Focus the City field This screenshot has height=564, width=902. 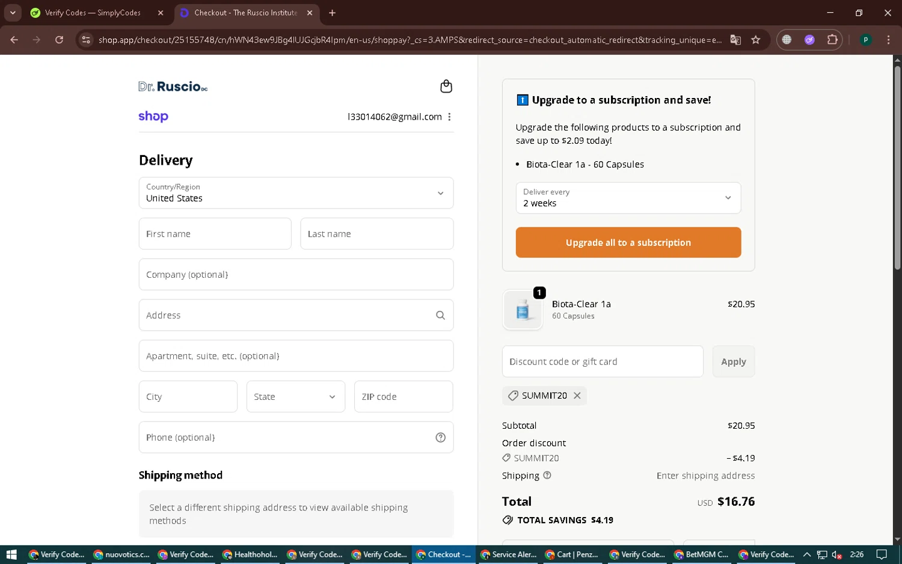click(x=188, y=397)
